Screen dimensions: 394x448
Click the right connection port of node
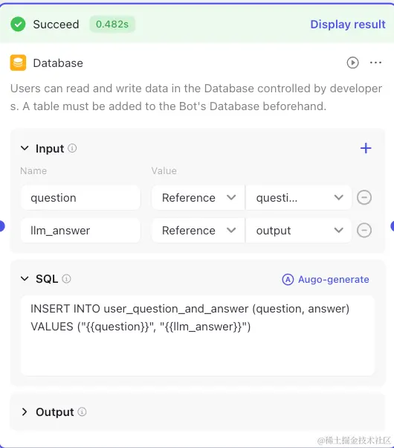[393, 226]
